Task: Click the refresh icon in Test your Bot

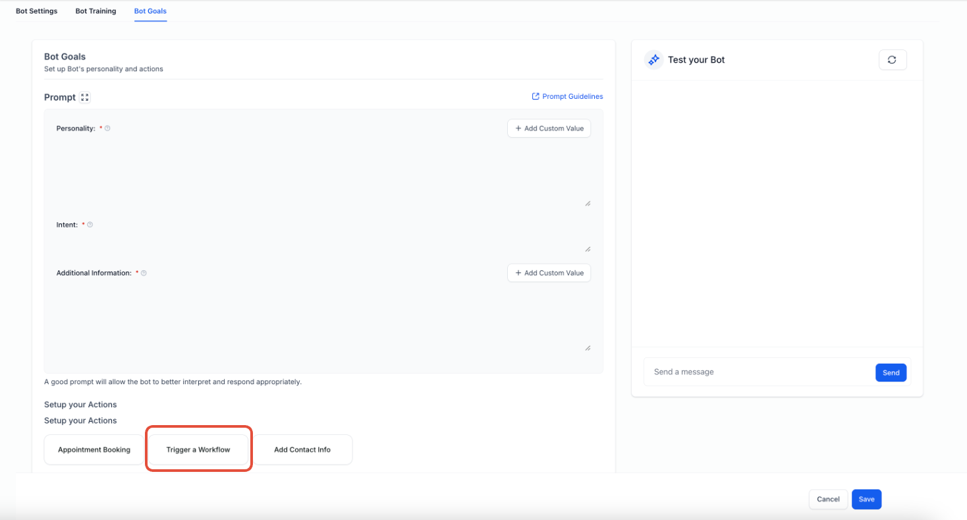Action: click(x=893, y=60)
